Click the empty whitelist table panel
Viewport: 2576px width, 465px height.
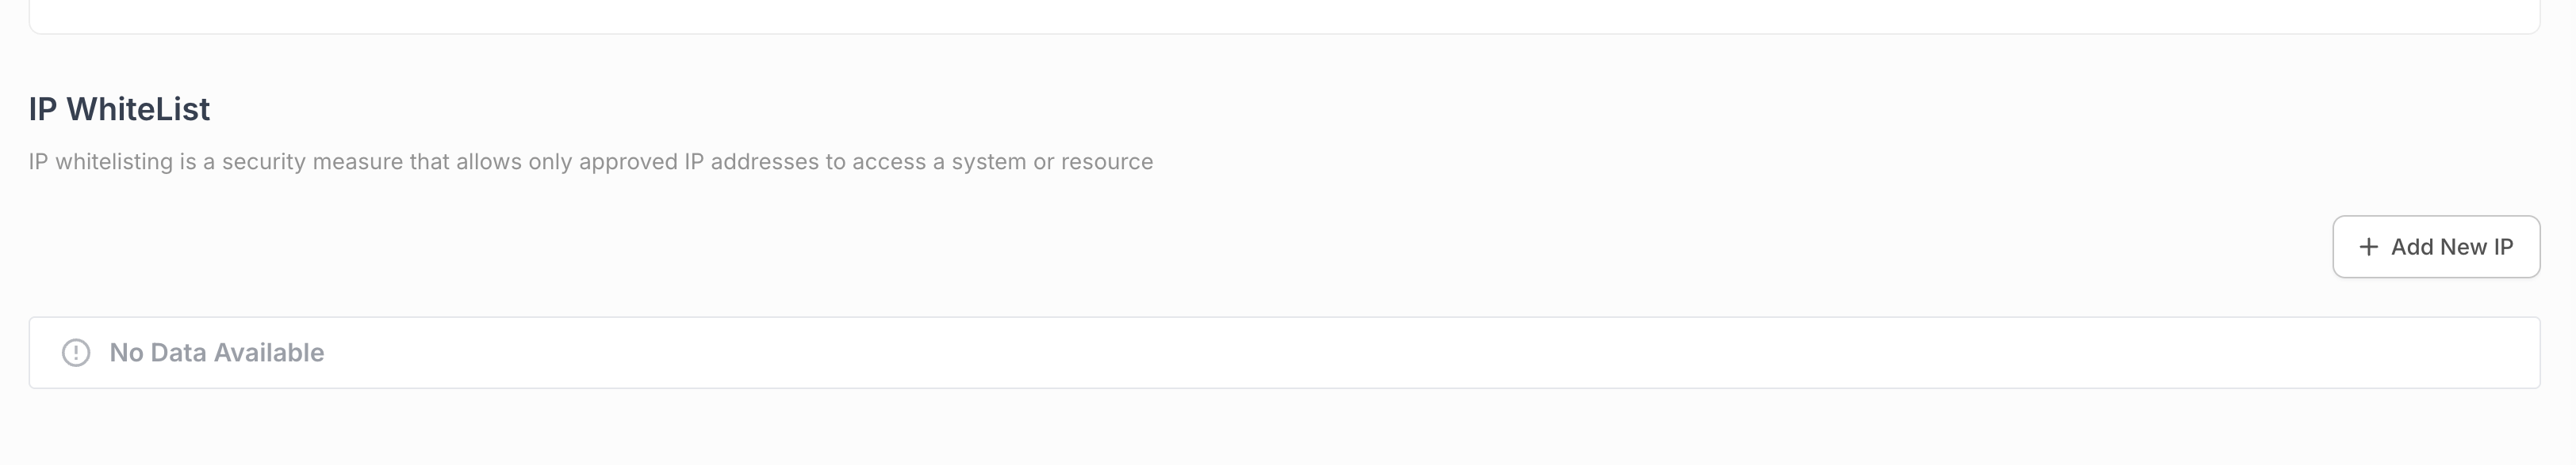click(x=1284, y=353)
